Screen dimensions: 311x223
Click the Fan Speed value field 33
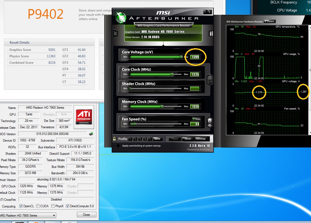tap(194, 124)
